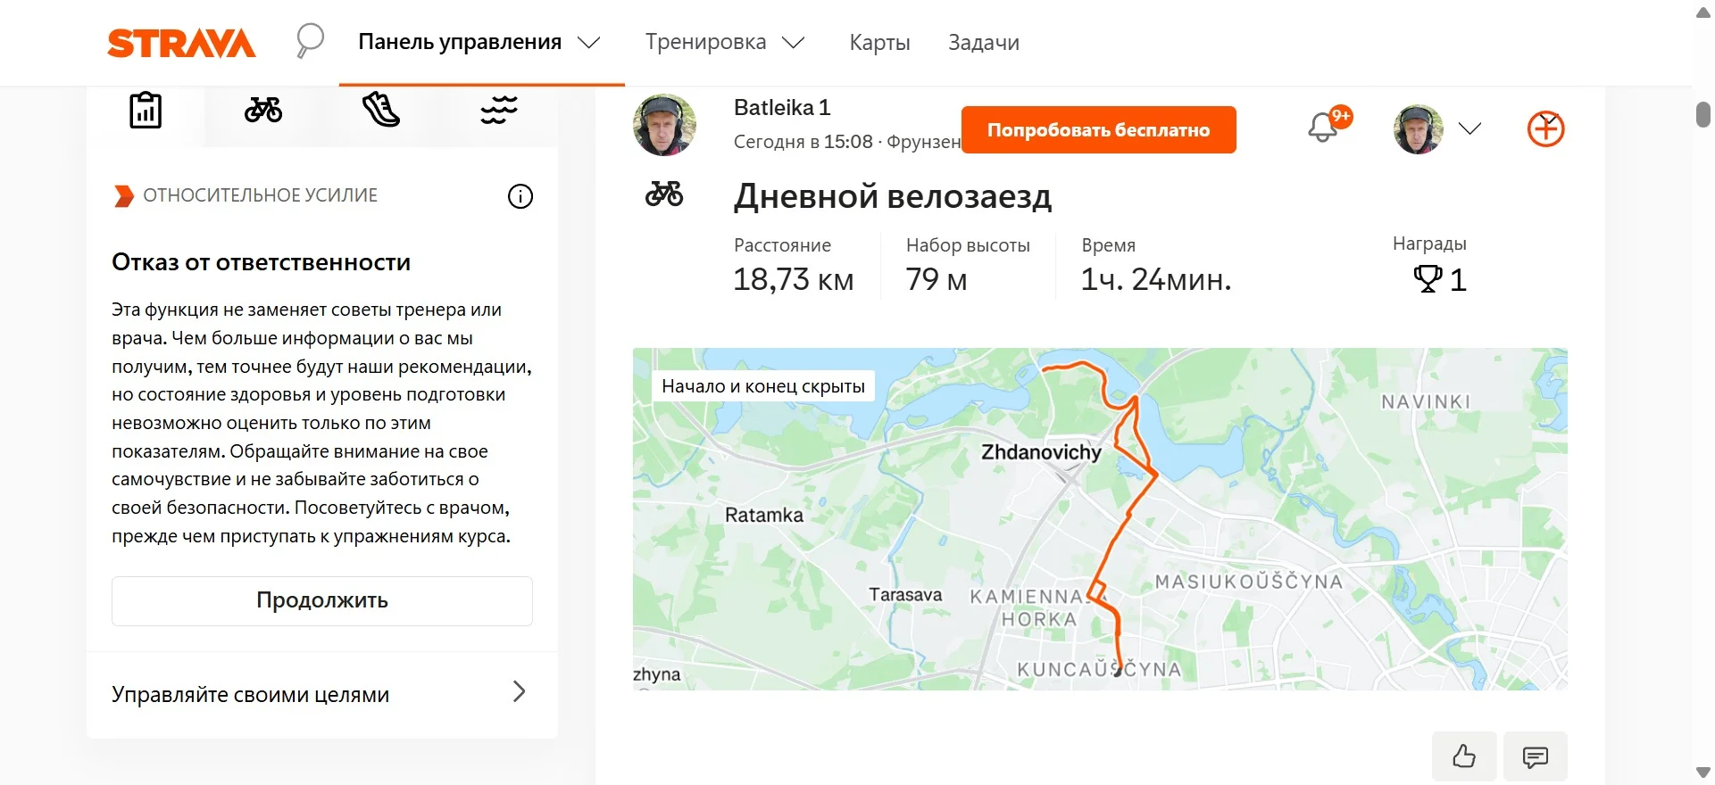This screenshot has height=785, width=1715.
Task: Switch to the swimming waves tab
Action: click(x=499, y=111)
